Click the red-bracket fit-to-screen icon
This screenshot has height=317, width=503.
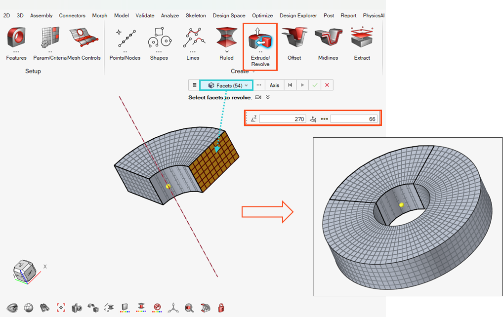point(61,308)
